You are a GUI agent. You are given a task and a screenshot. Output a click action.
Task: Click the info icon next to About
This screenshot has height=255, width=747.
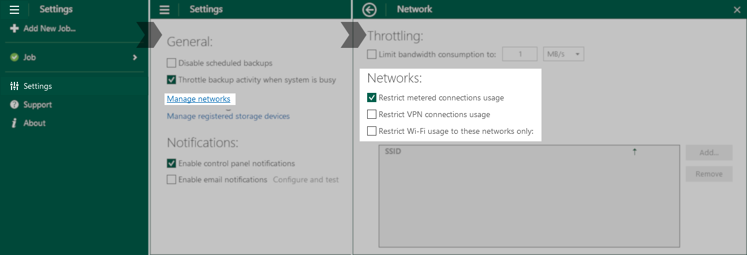(x=14, y=123)
